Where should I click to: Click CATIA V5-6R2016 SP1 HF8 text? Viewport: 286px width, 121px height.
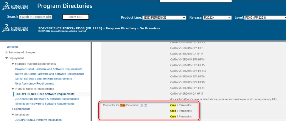coord(186,48)
